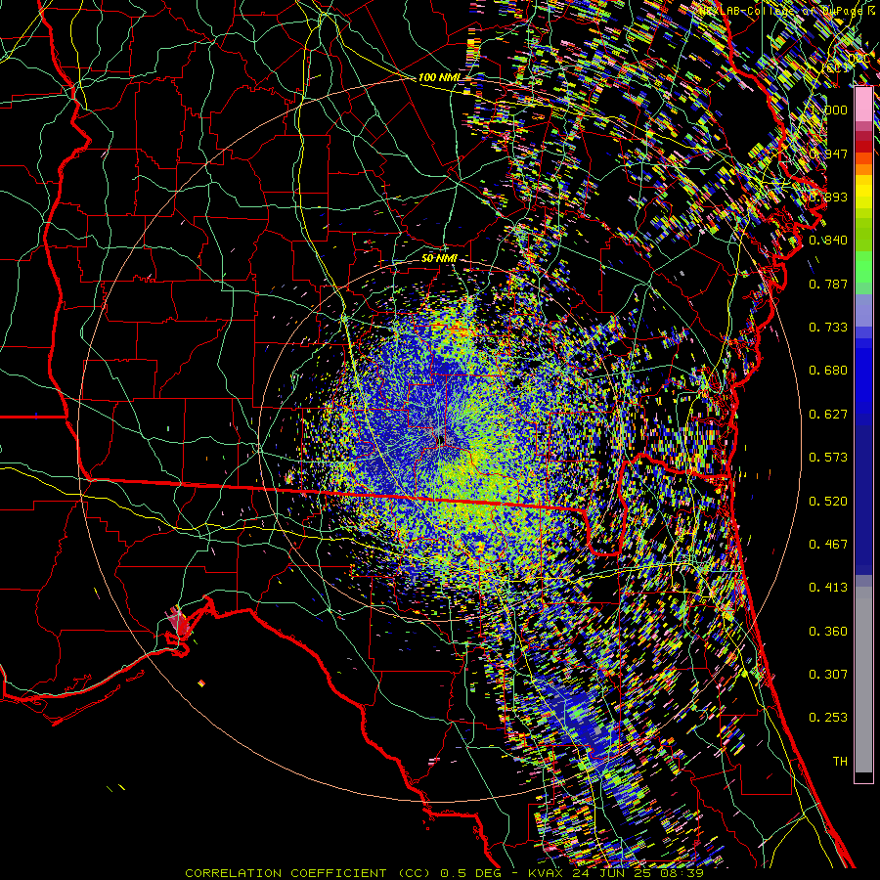Select the 0.467 scale value
Screen dimensions: 880x880
coord(828,545)
